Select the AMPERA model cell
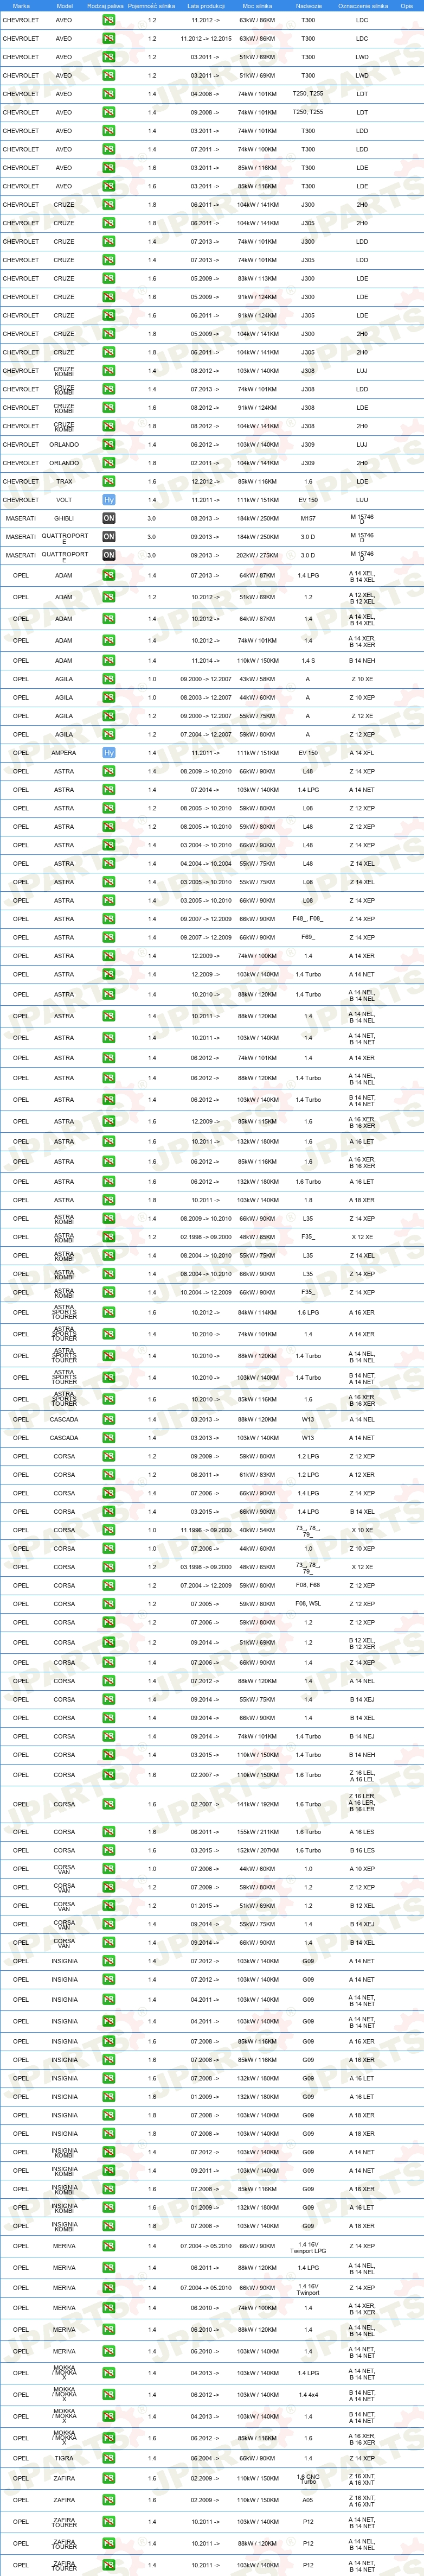The image size is (424, 2576). click(64, 753)
